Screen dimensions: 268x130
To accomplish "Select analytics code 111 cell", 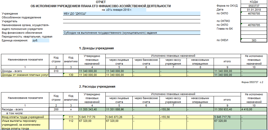I will [71, 117].
